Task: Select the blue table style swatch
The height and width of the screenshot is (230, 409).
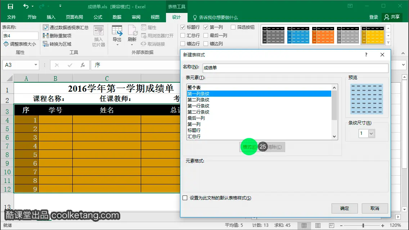Action: (x=298, y=35)
